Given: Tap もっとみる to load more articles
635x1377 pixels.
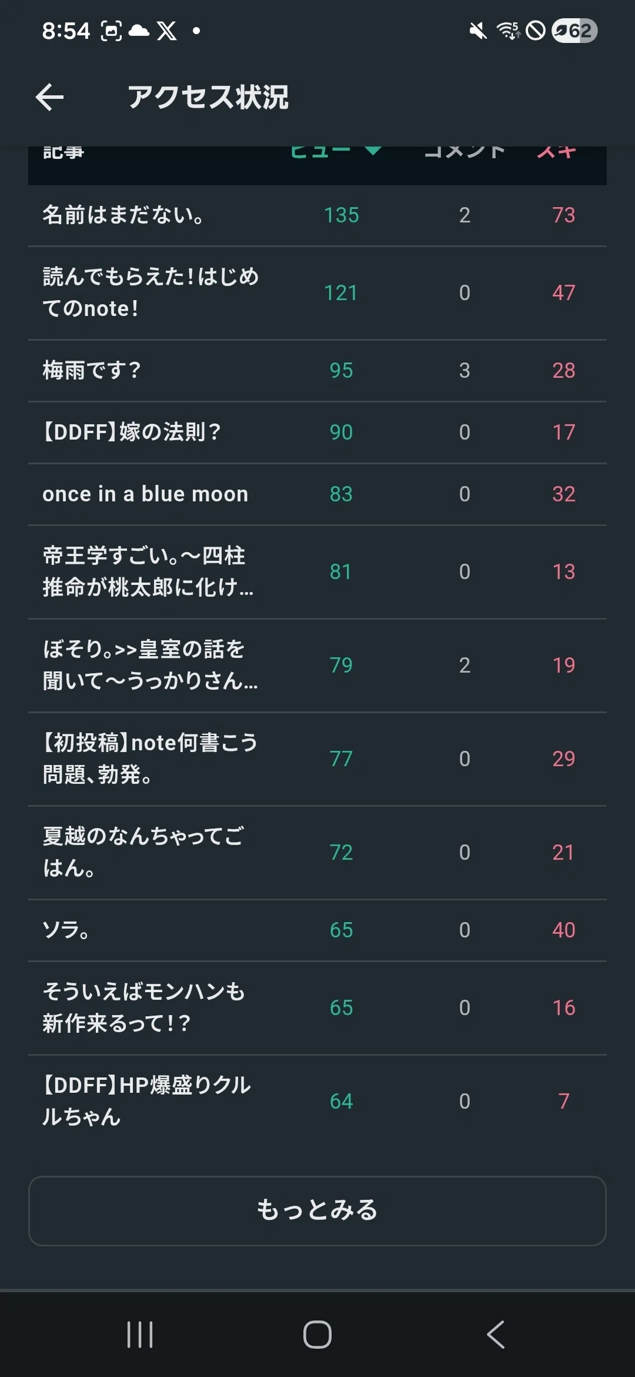Looking at the screenshot, I should 317,1210.
